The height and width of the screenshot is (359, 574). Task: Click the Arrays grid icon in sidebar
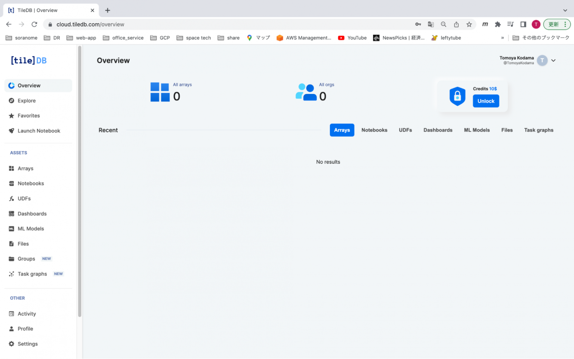(12, 168)
